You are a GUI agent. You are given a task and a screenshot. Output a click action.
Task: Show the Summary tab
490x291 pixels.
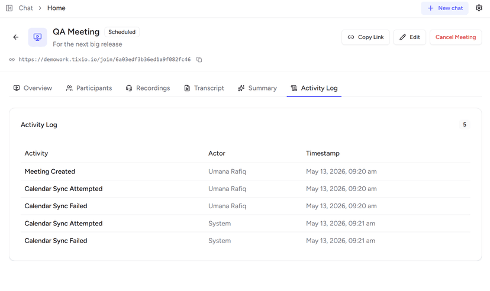click(257, 88)
